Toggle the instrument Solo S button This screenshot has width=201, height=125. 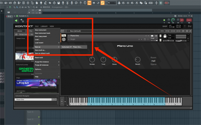pos(161,36)
